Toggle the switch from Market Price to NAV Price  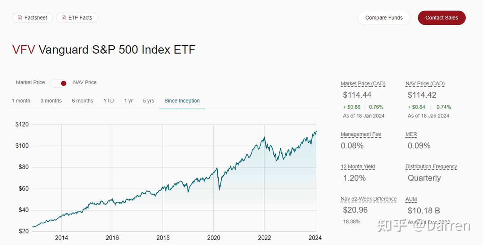point(59,83)
